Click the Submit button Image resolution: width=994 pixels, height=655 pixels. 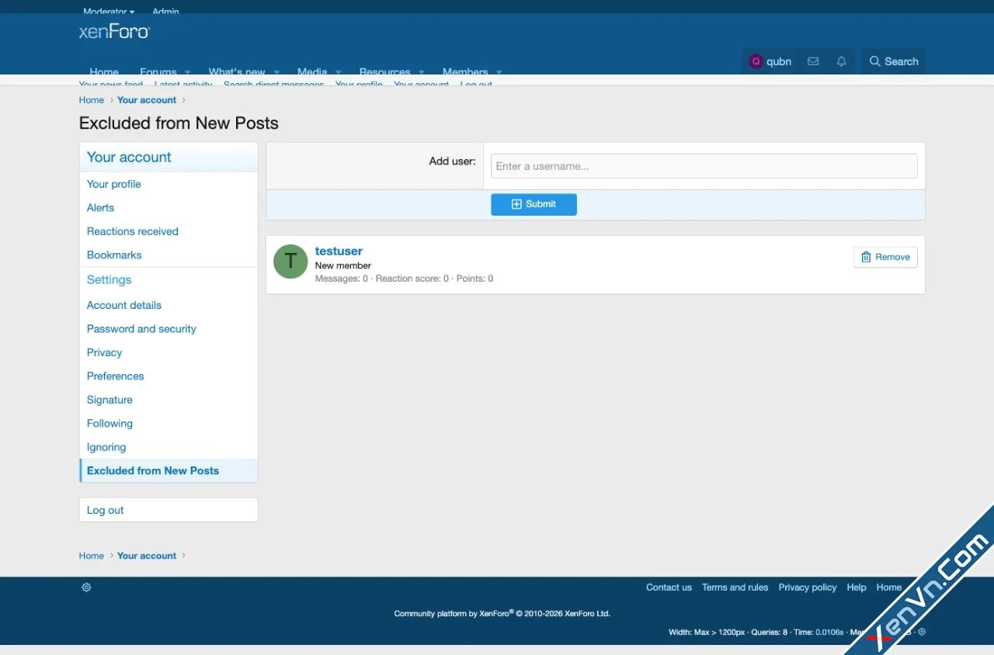pos(533,204)
